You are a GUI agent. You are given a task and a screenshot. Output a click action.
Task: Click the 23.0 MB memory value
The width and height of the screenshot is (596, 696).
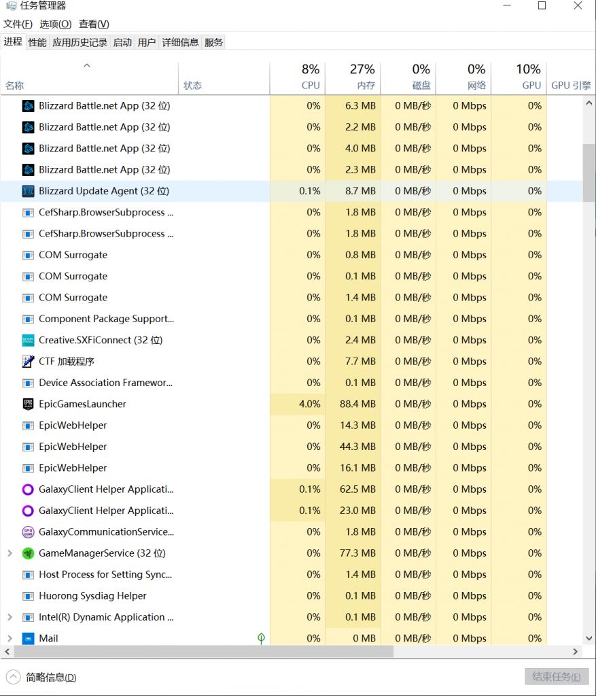tap(357, 511)
